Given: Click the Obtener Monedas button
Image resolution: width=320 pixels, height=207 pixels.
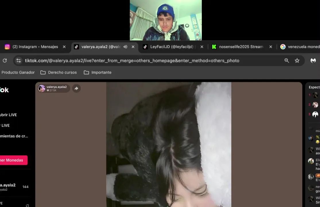Looking at the screenshot, I should (13, 160).
